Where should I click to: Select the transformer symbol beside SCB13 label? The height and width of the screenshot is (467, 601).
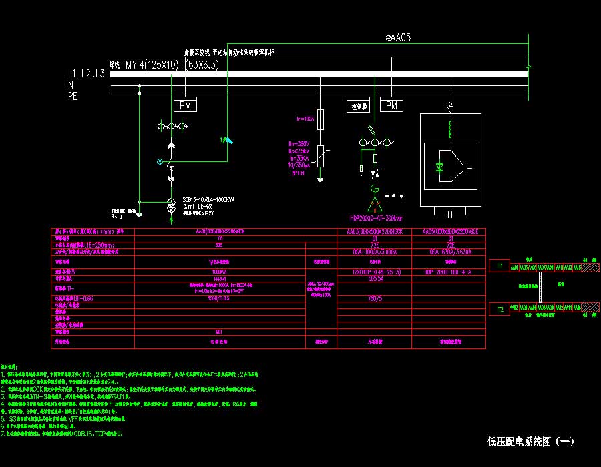[172, 205]
